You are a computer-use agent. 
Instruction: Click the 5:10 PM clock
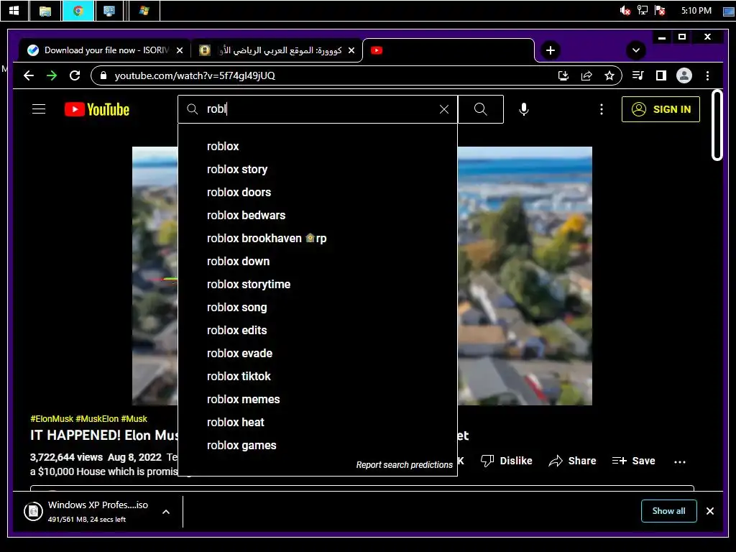696,10
